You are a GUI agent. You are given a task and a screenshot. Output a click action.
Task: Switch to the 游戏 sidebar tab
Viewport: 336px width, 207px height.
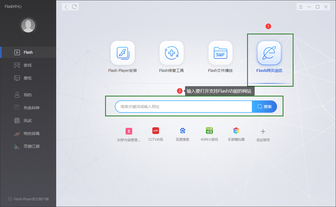click(28, 65)
